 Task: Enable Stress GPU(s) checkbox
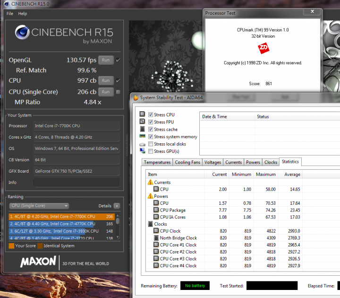point(151,151)
